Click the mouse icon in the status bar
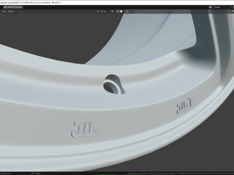 pos(32,174)
